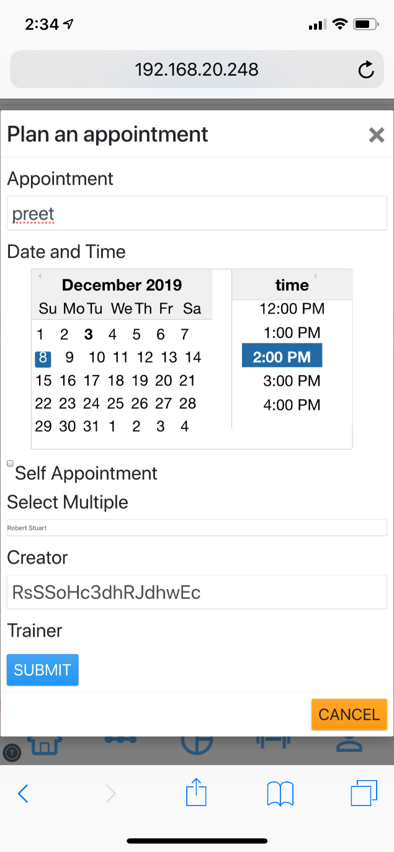Choose 4:00 PM from time list
Screen dimensions: 394x852
[292, 405]
